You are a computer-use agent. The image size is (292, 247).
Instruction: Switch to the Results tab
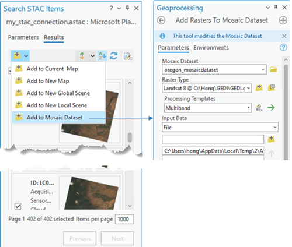click(x=54, y=37)
